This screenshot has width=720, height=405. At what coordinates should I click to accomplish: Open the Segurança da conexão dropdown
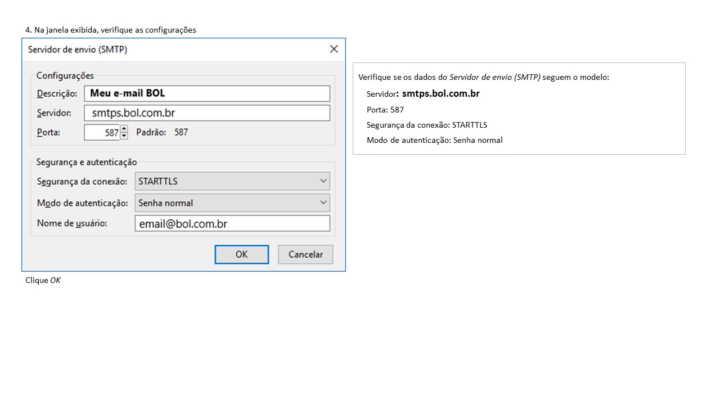(232, 181)
